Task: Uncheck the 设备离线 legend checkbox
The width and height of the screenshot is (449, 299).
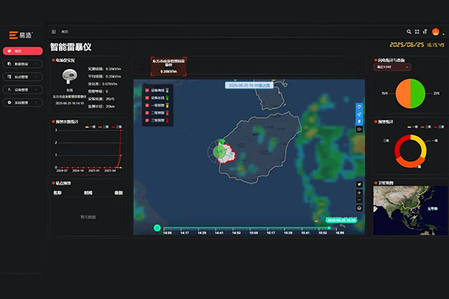Action: coord(147,90)
